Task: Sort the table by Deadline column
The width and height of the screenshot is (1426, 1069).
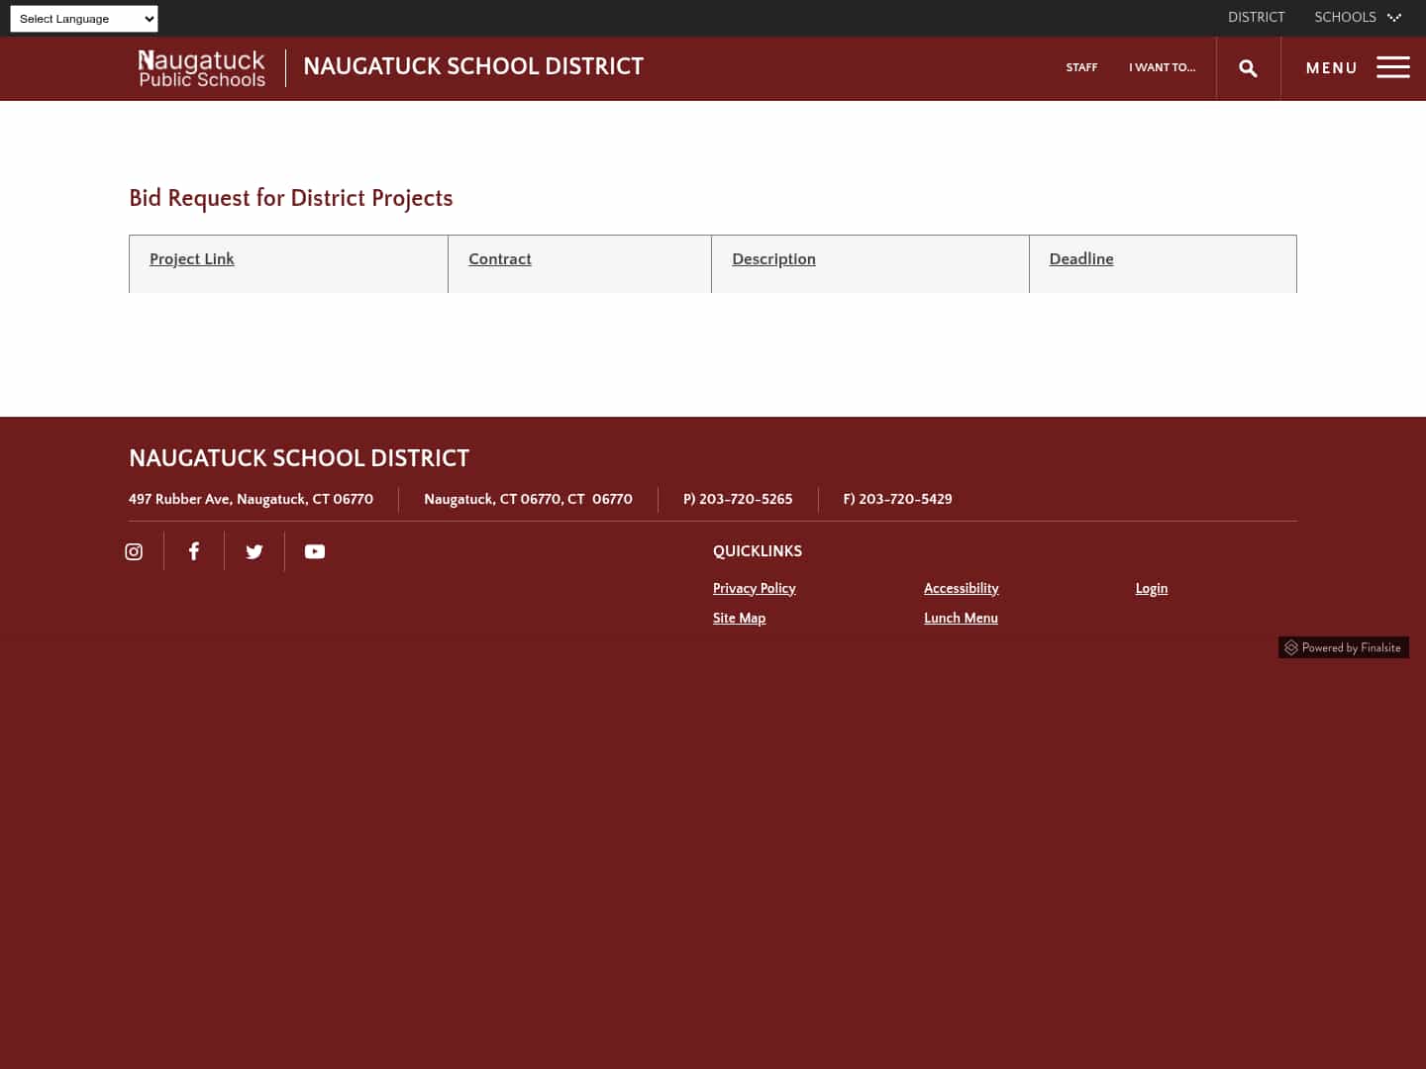Action: [x=1080, y=259]
